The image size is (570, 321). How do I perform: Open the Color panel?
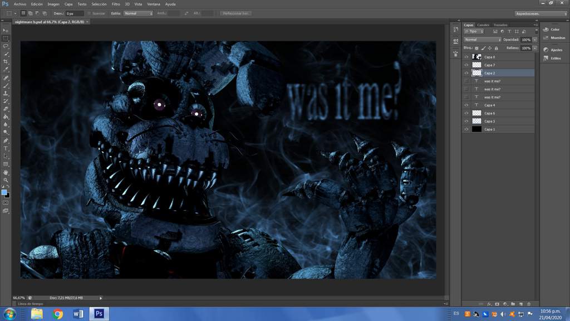coord(552,30)
